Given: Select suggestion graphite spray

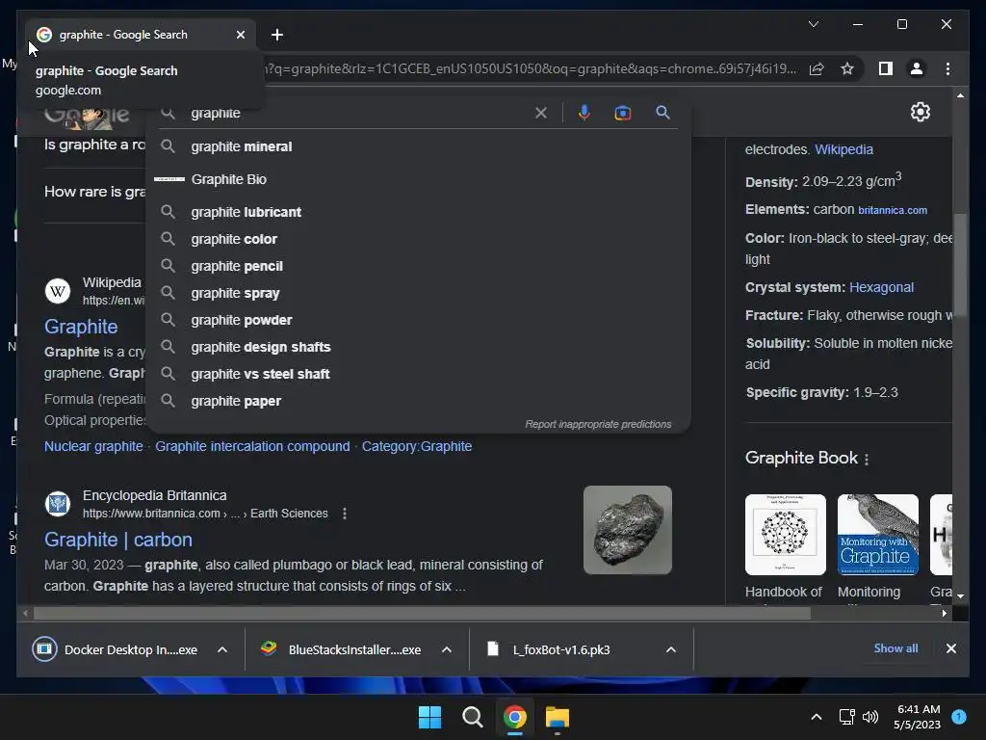Looking at the screenshot, I should [x=418, y=293].
